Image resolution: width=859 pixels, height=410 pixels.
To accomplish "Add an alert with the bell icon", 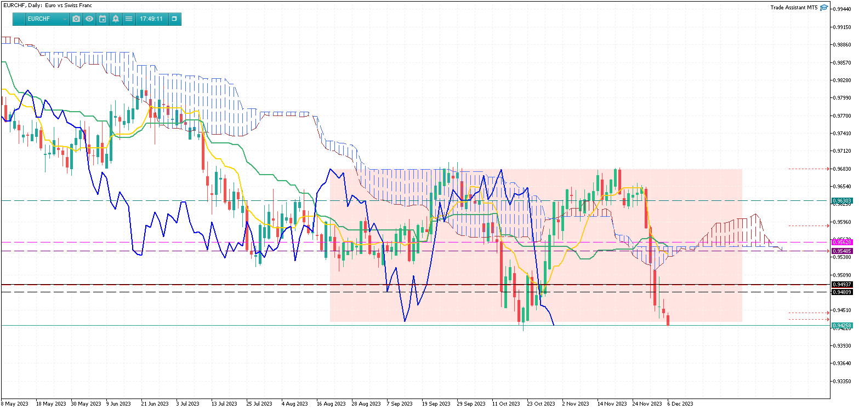I will tap(116, 19).
